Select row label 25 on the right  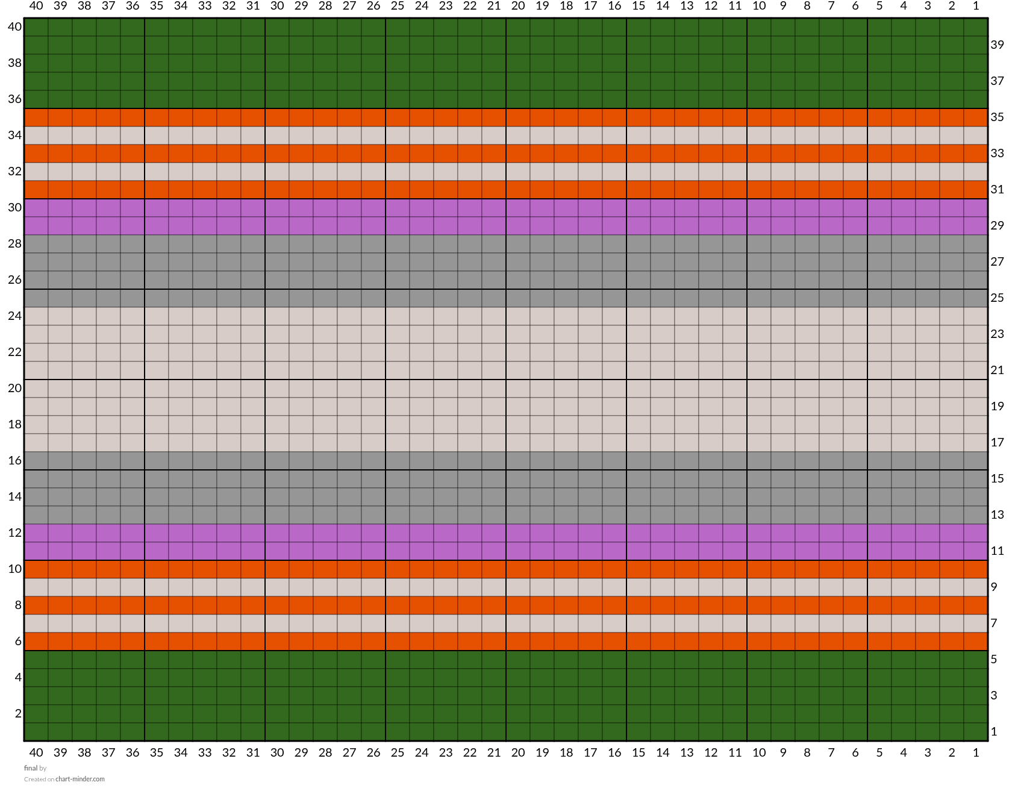(x=998, y=298)
